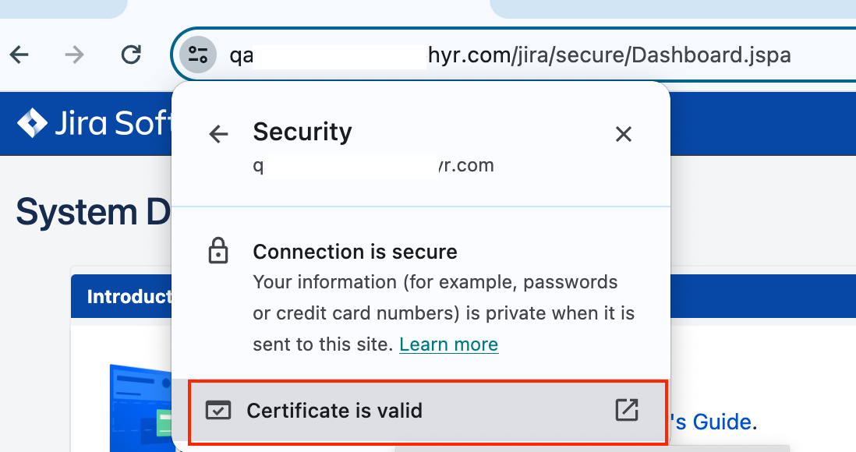Select the "Certificate is valid" entry
The image size is (856, 452).
pyautogui.click(x=334, y=410)
